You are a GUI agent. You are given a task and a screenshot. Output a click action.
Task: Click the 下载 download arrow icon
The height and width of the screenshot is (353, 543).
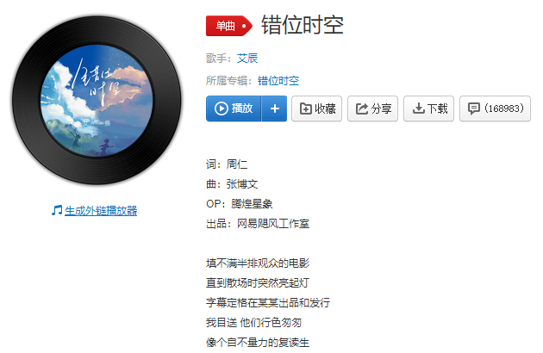[418, 108]
